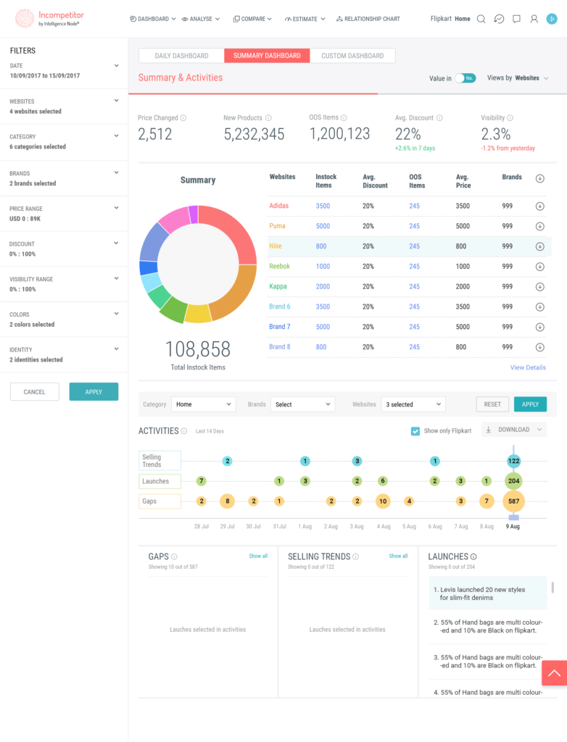567x742 pixels.
Task: Switch to the Daily Dashboard tab
Action: pos(181,56)
